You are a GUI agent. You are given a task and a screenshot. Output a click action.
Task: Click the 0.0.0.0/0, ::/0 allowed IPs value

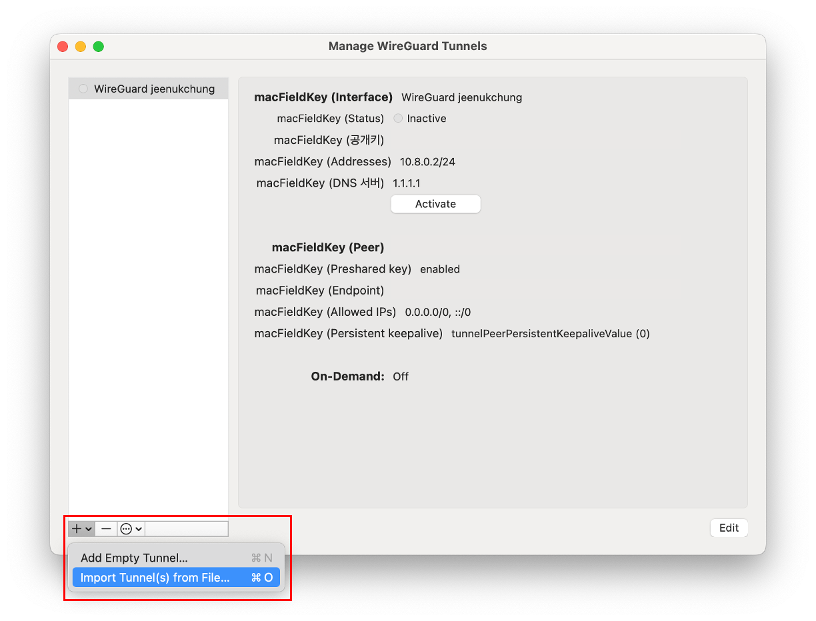pyautogui.click(x=438, y=312)
